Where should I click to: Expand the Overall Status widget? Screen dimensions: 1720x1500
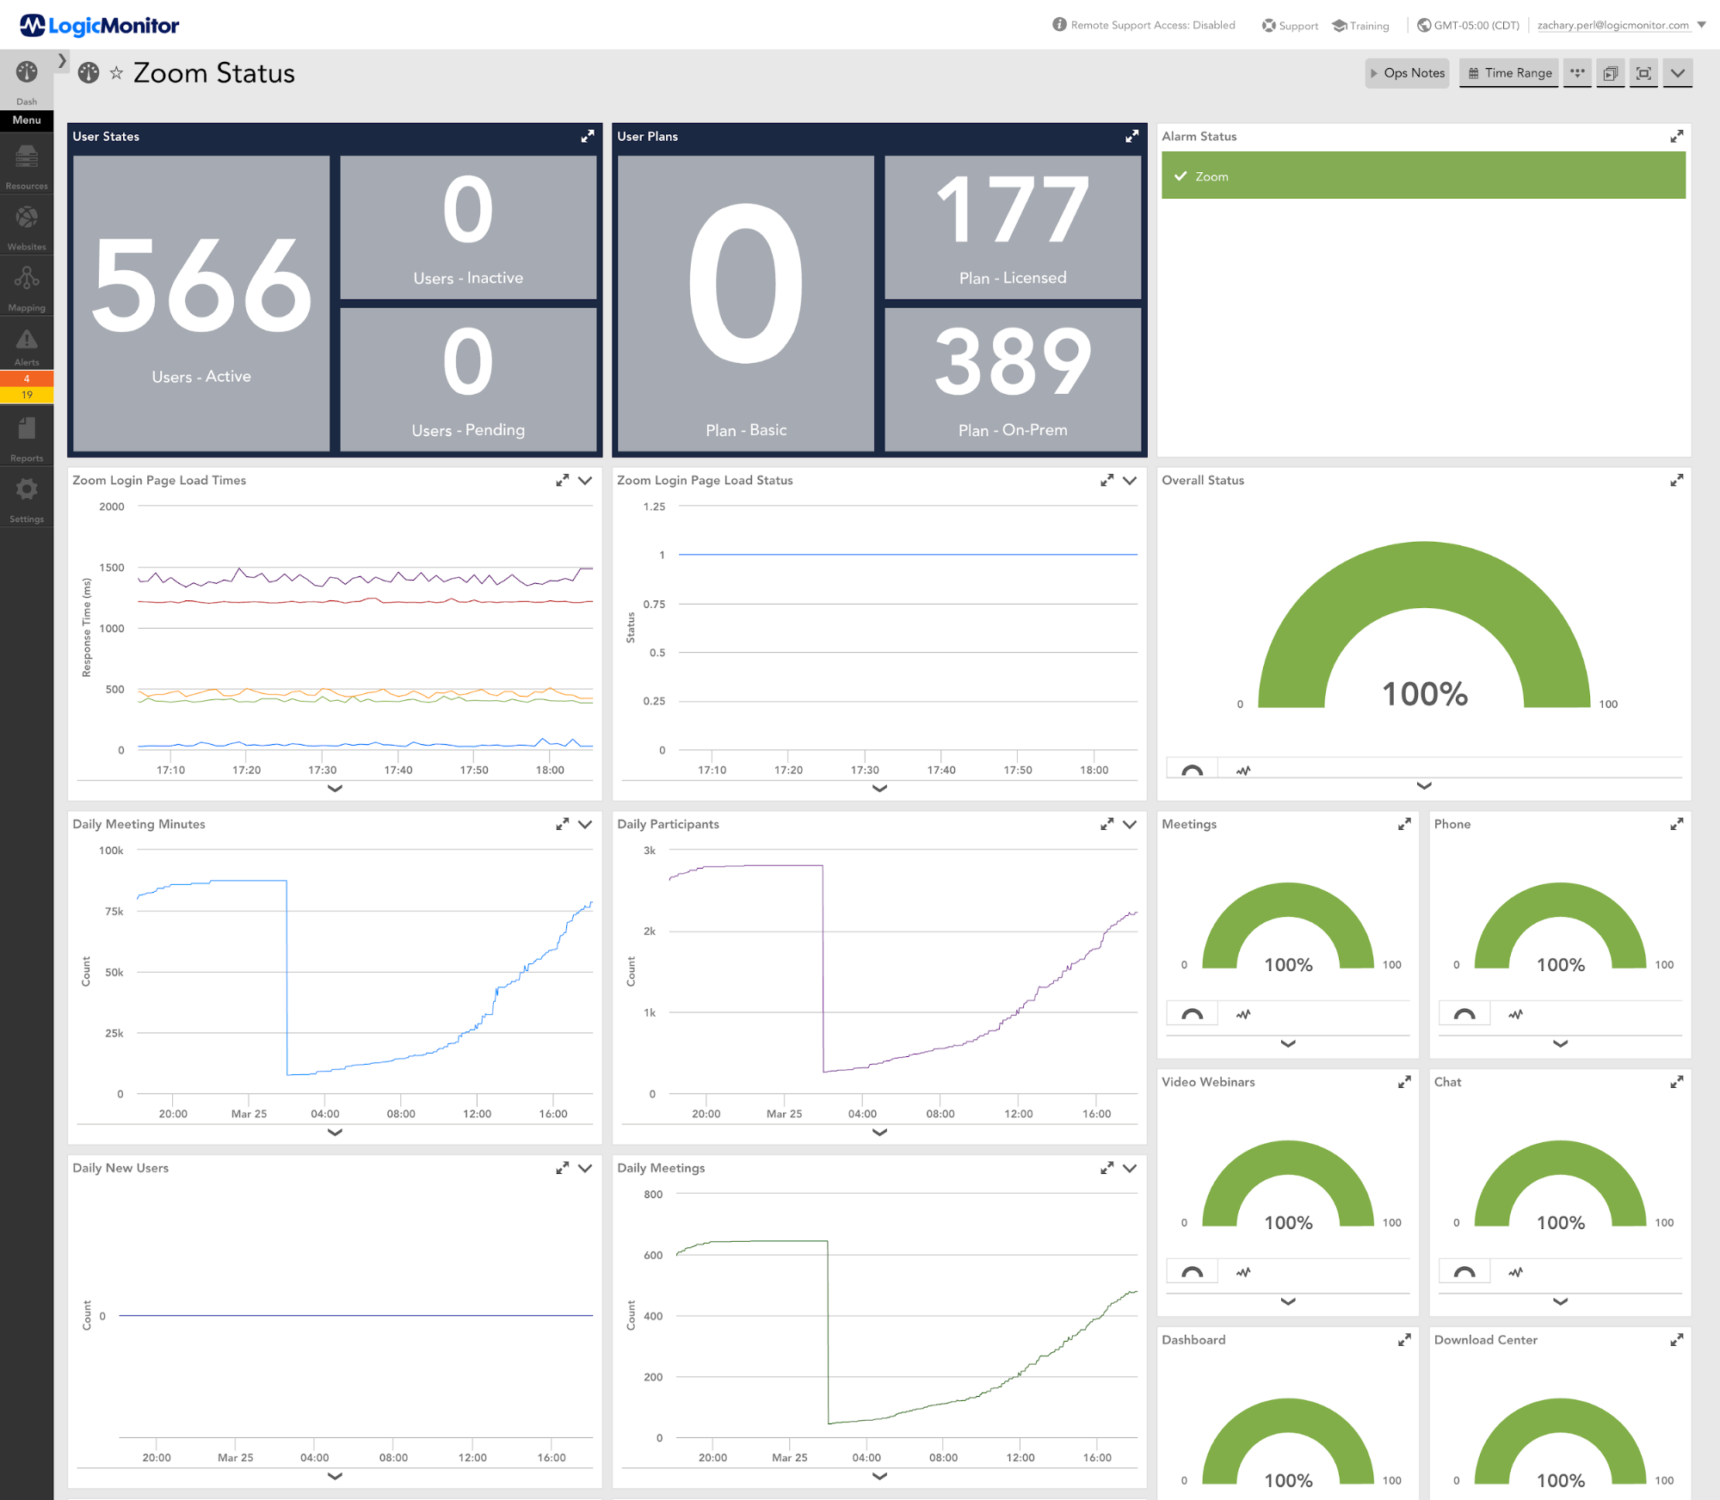tap(1677, 480)
